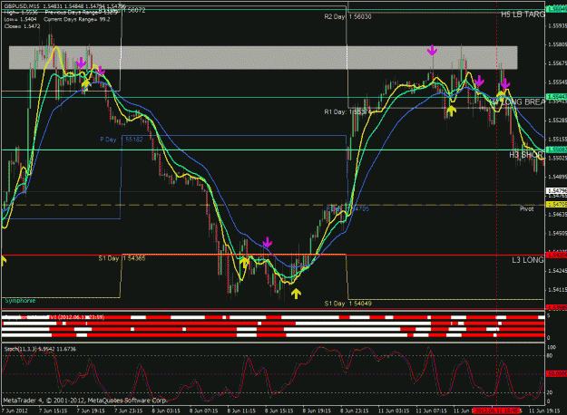Screen dimensions: 567x415
Task: Click the 'L3 LONG' level label
Action: click(x=528, y=260)
